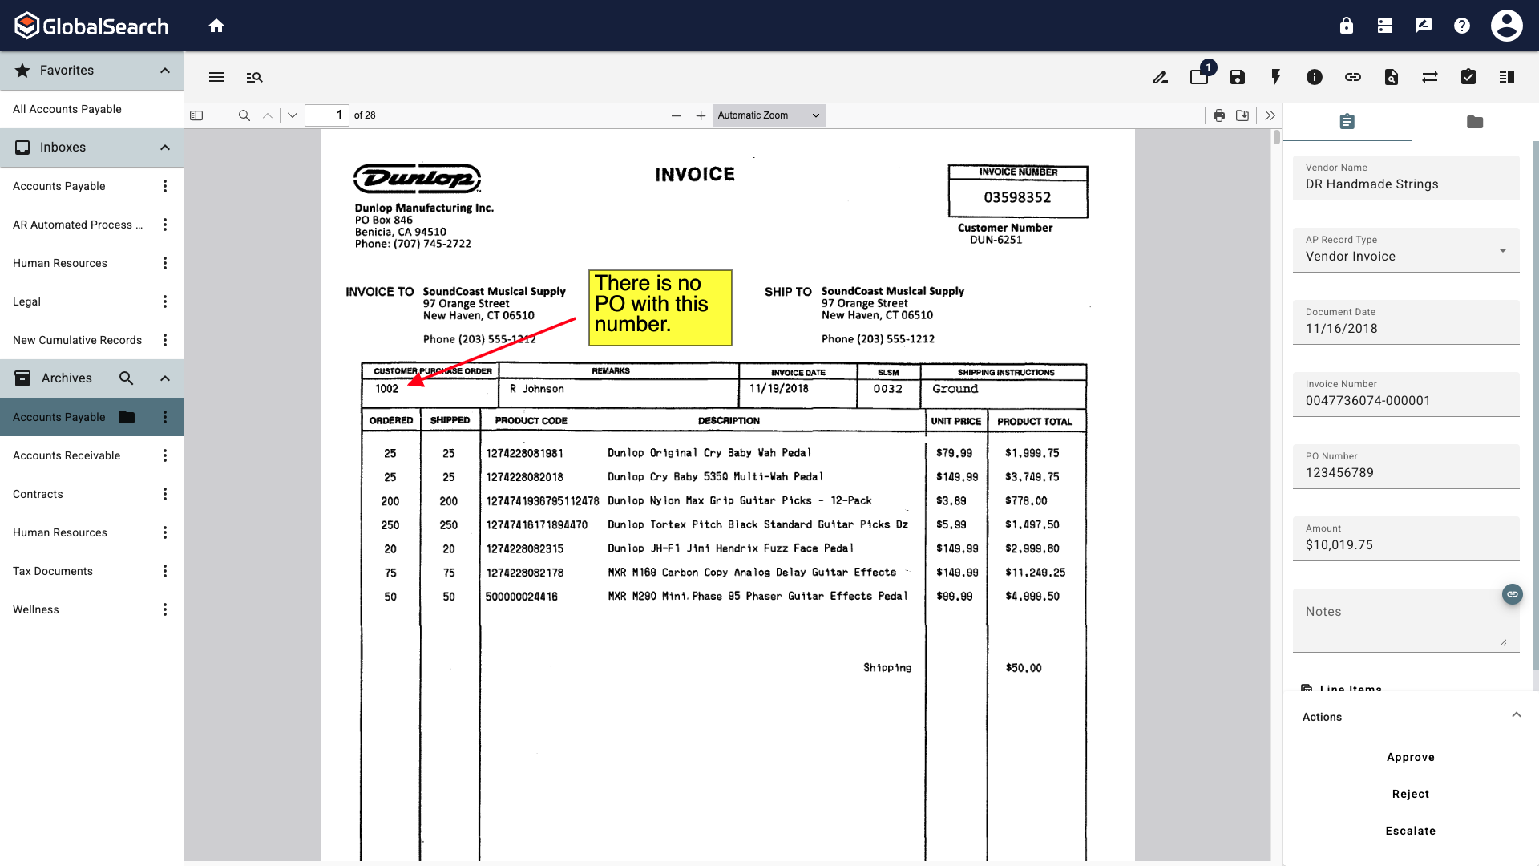Open the document annotation pen tool
The image size is (1539, 866).
coord(1160,77)
